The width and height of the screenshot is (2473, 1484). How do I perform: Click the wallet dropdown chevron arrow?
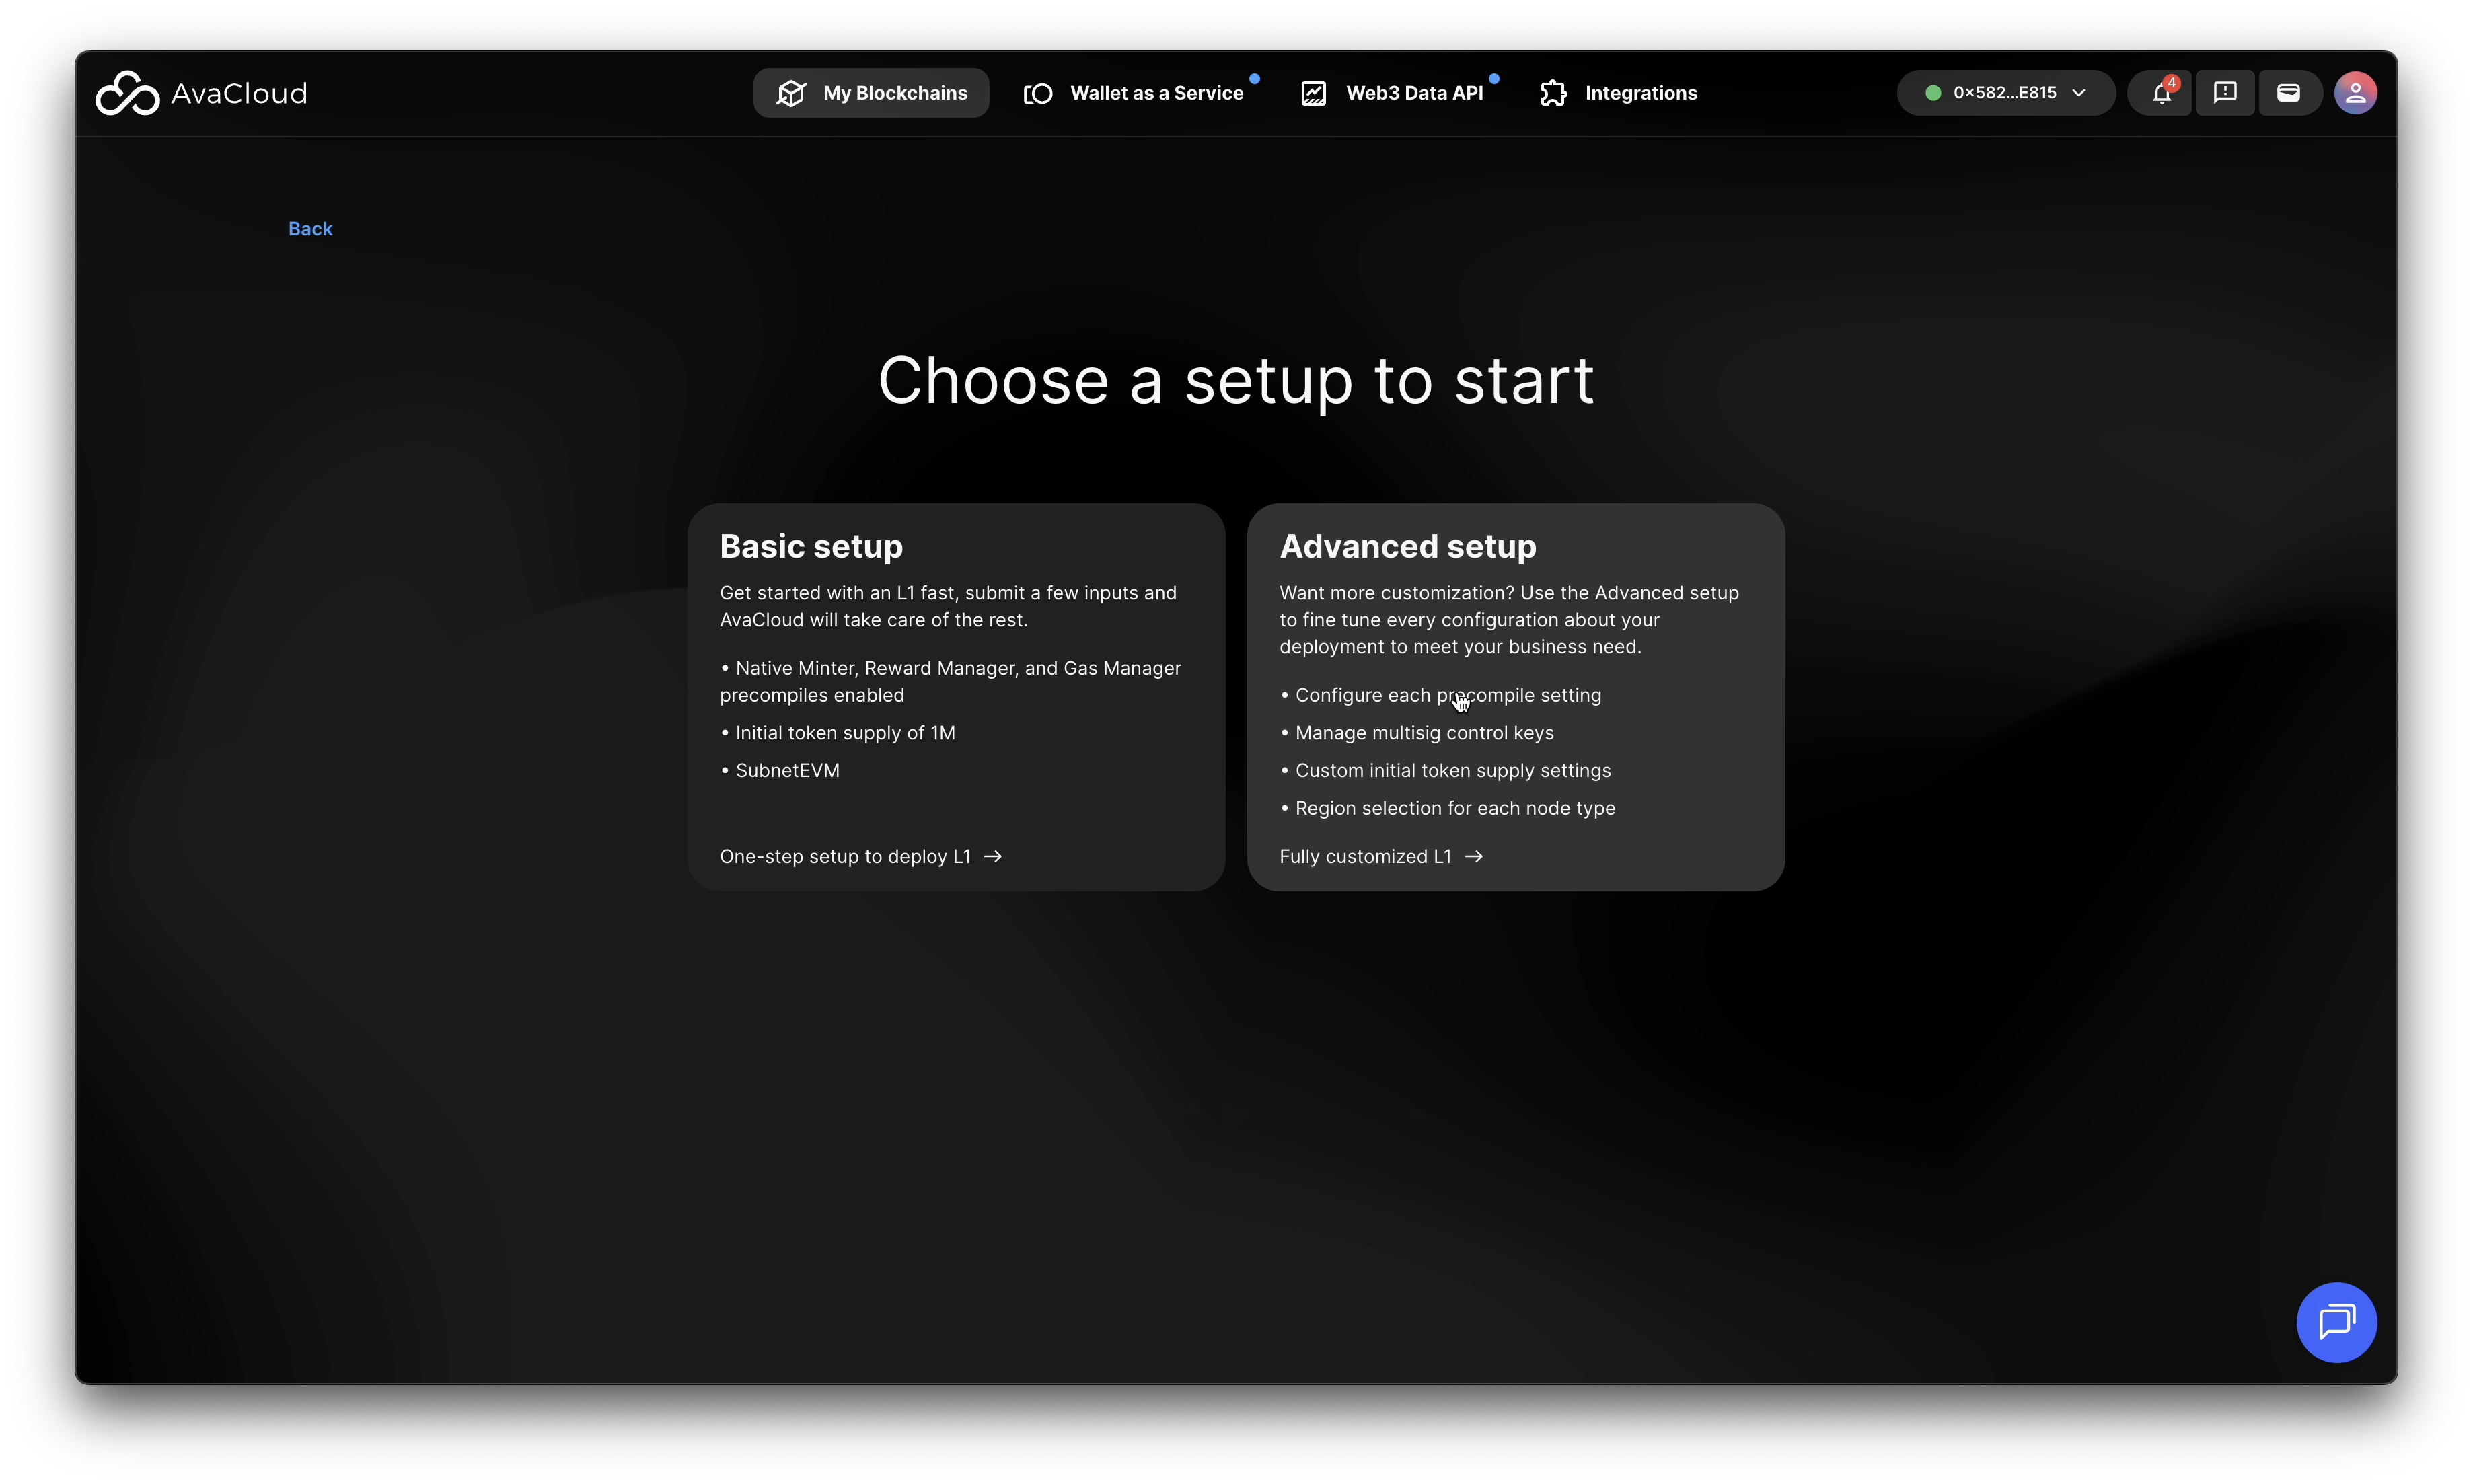(x=2079, y=93)
